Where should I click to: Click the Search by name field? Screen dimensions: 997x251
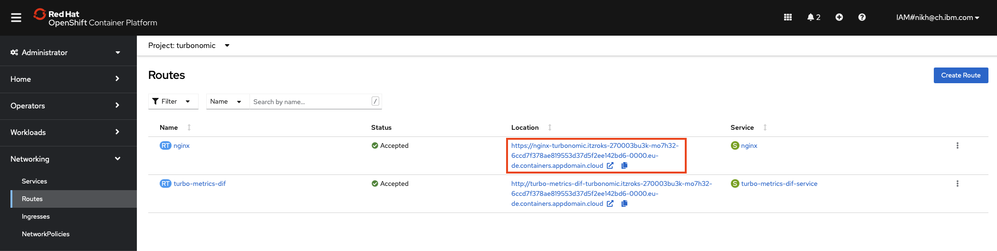pos(311,102)
